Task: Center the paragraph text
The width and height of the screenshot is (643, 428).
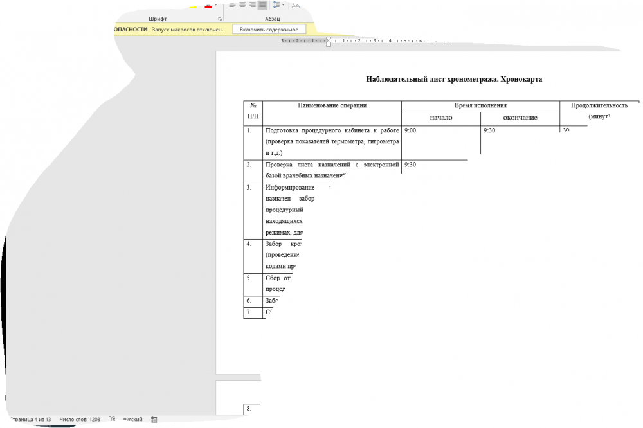Action: point(242,5)
